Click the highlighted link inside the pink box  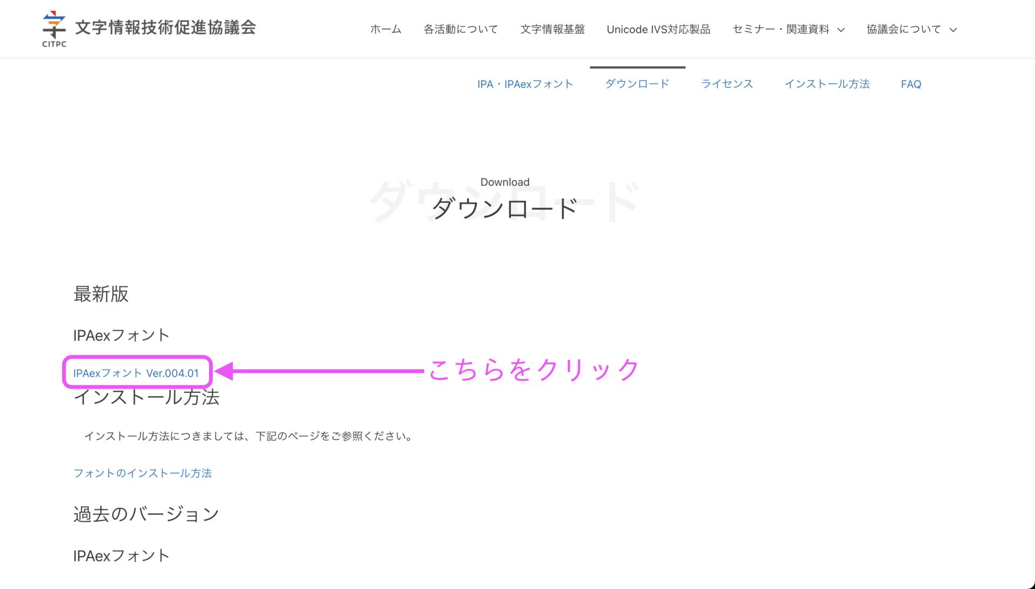(x=136, y=372)
